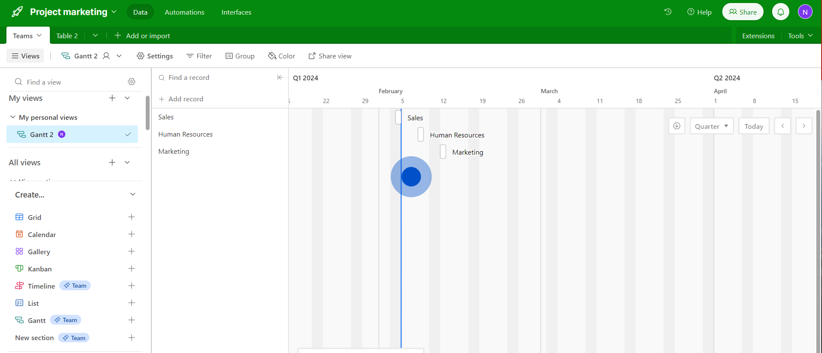The width and height of the screenshot is (822, 353).
Task: Click the download/export arrow icon on Gantt
Action: point(676,126)
